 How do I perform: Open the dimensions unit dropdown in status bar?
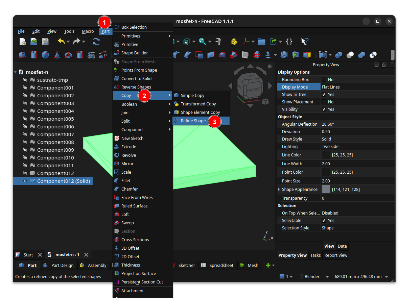tap(386, 277)
